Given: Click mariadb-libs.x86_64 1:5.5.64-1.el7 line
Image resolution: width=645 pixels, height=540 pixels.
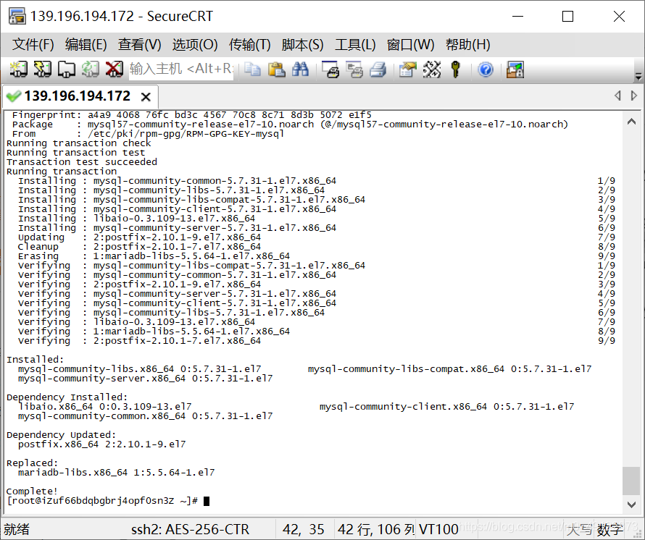Looking at the screenshot, I should (x=117, y=473).
